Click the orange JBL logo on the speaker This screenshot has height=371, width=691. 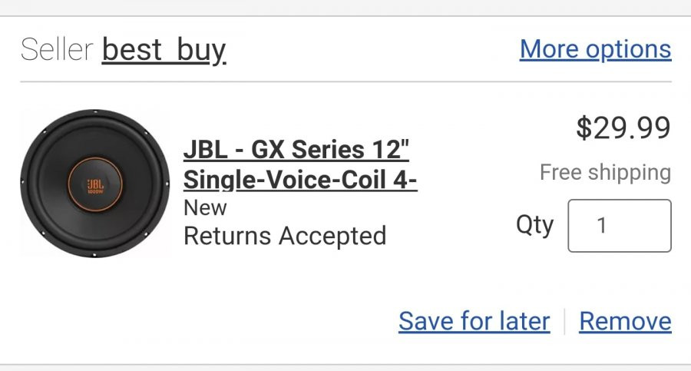click(x=95, y=186)
